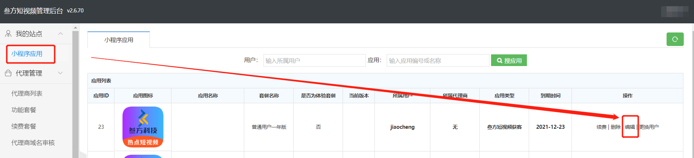Click the 普通用户一年版 package cell
Image resolution: width=694 pixels, height=158 pixels.
point(269,127)
